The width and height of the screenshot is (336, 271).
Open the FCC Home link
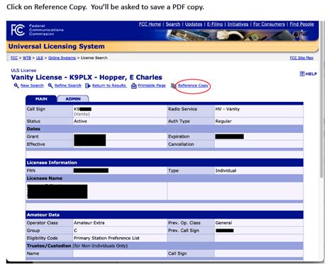(x=150, y=24)
